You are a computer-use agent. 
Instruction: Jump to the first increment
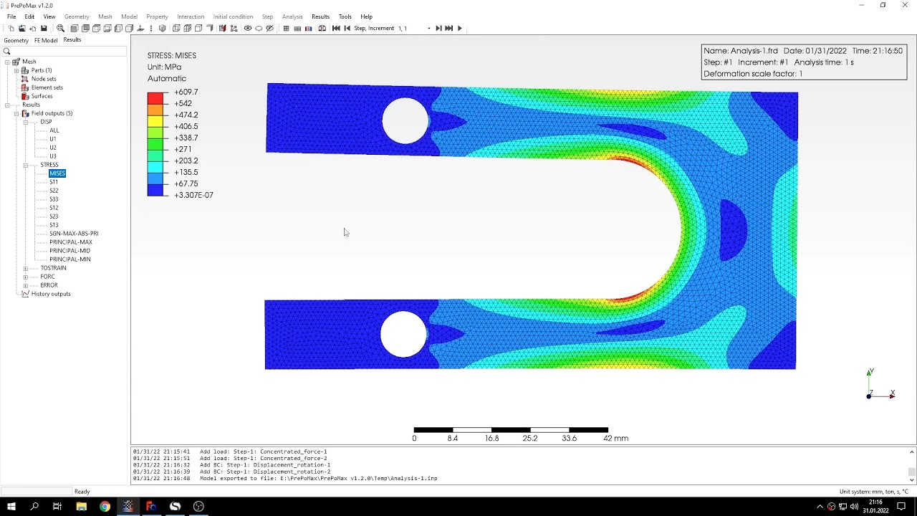(x=336, y=29)
